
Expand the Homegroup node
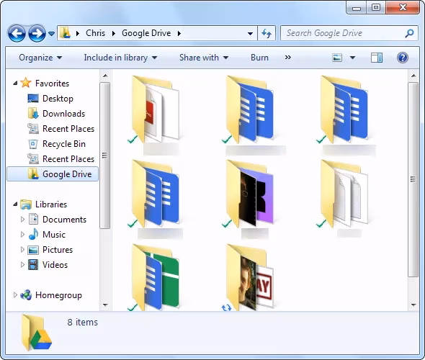[x=15, y=295]
